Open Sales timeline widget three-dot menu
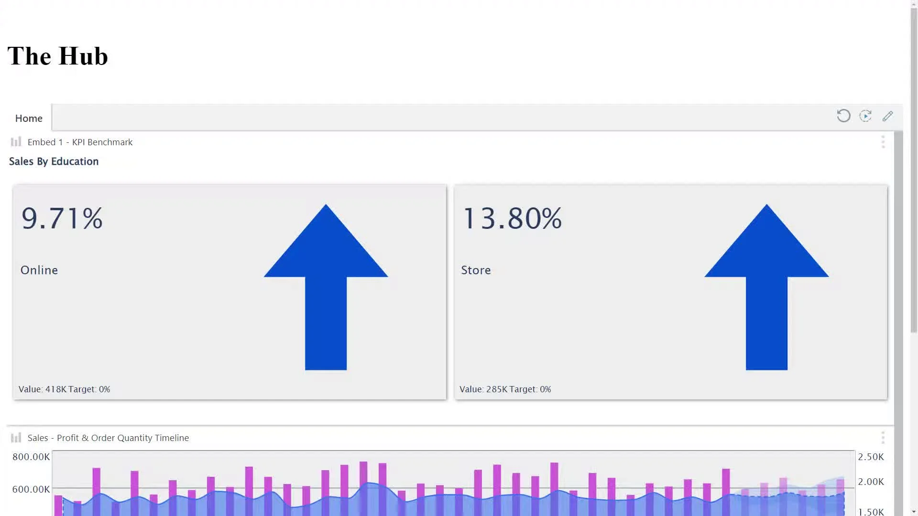 pos(883,438)
